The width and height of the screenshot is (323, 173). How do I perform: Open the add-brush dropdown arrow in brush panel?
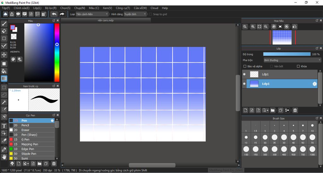tap(28, 164)
